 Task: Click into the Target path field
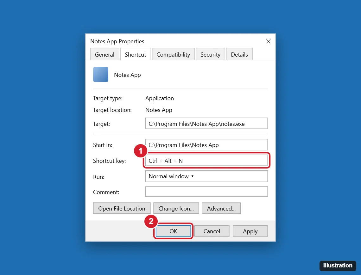(x=206, y=124)
